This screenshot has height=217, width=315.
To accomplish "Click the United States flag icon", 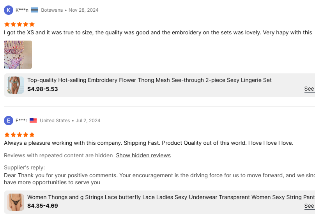I will (x=33, y=121).
